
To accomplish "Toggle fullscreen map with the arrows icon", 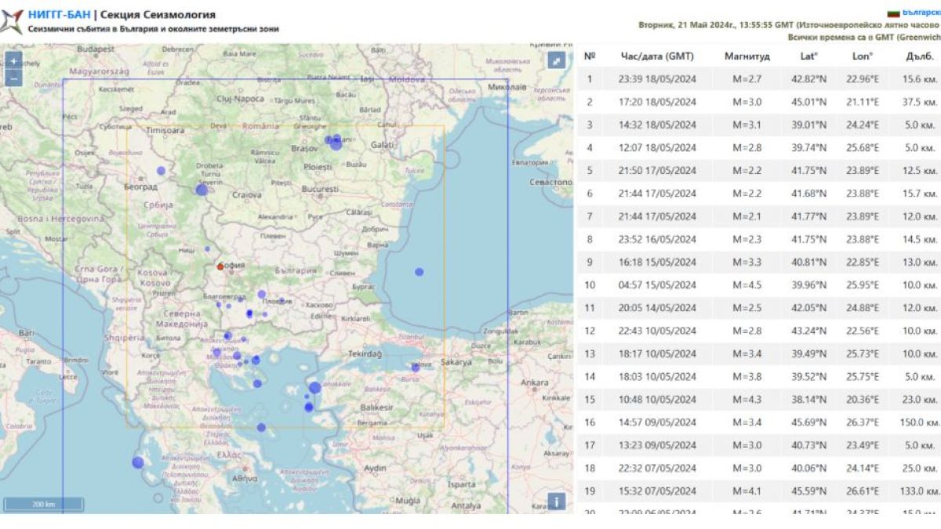I will tap(556, 61).
